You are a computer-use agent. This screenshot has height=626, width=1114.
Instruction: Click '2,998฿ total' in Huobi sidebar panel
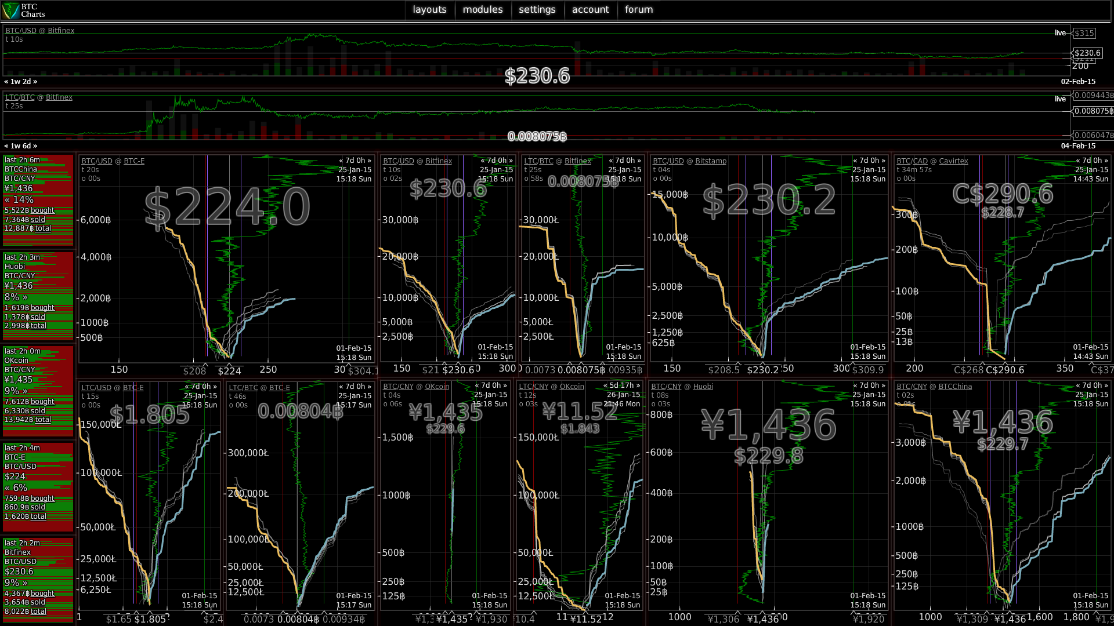pyautogui.click(x=26, y=326)
